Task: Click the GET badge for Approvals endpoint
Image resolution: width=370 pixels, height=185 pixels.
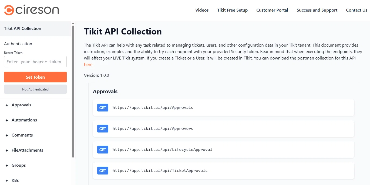Action: point(103,108)
